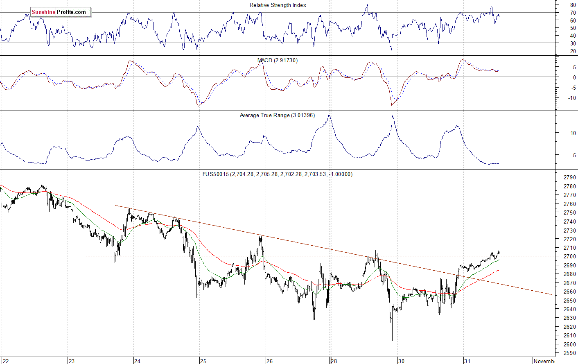Image resolution: width=578 pixels, height=364 pixels.
Task: Click the FUS50015 price chart title
Action: tap(278, 174)
